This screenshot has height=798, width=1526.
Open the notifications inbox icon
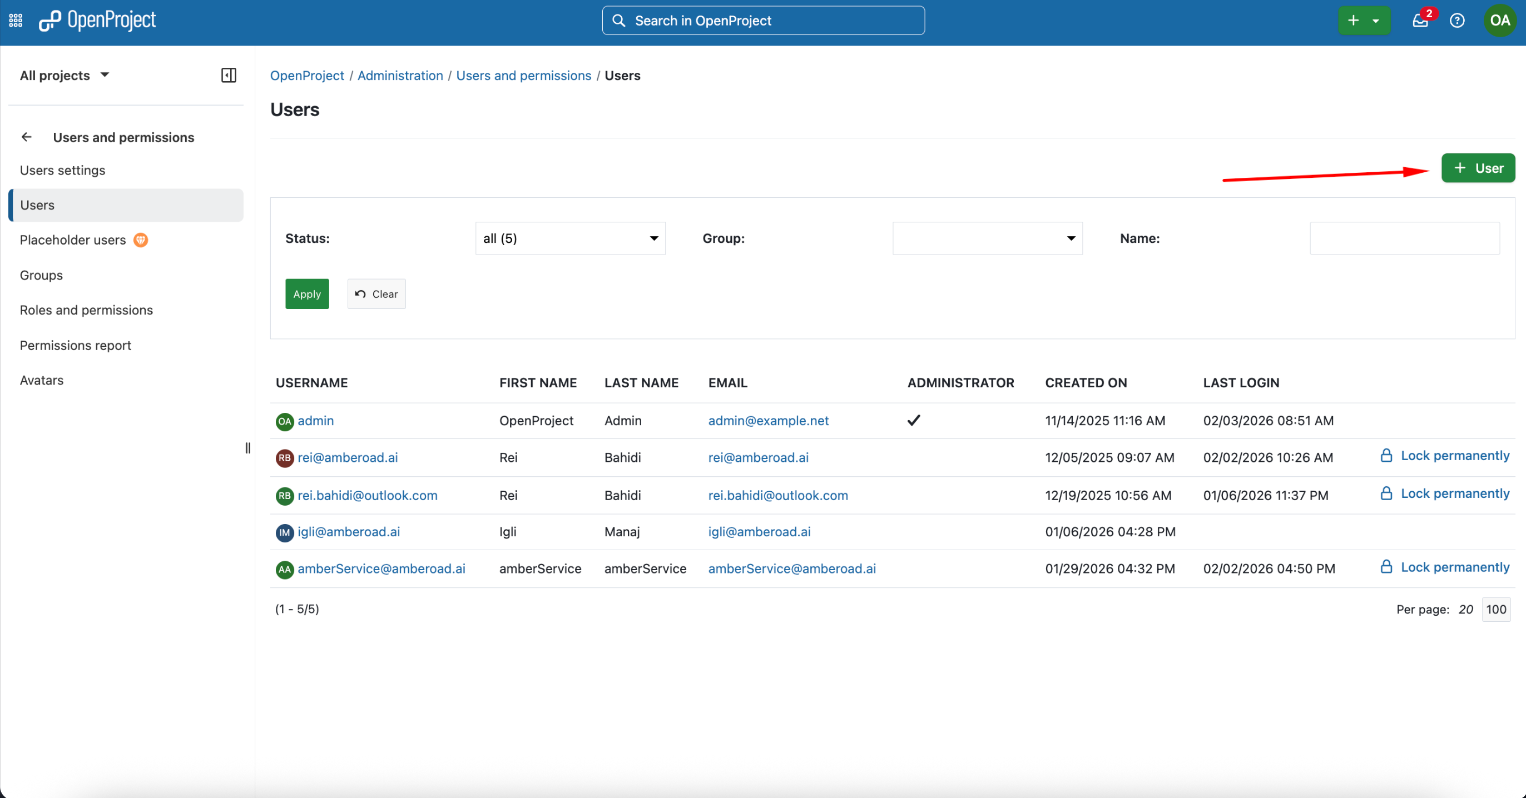pos(1420,21)
